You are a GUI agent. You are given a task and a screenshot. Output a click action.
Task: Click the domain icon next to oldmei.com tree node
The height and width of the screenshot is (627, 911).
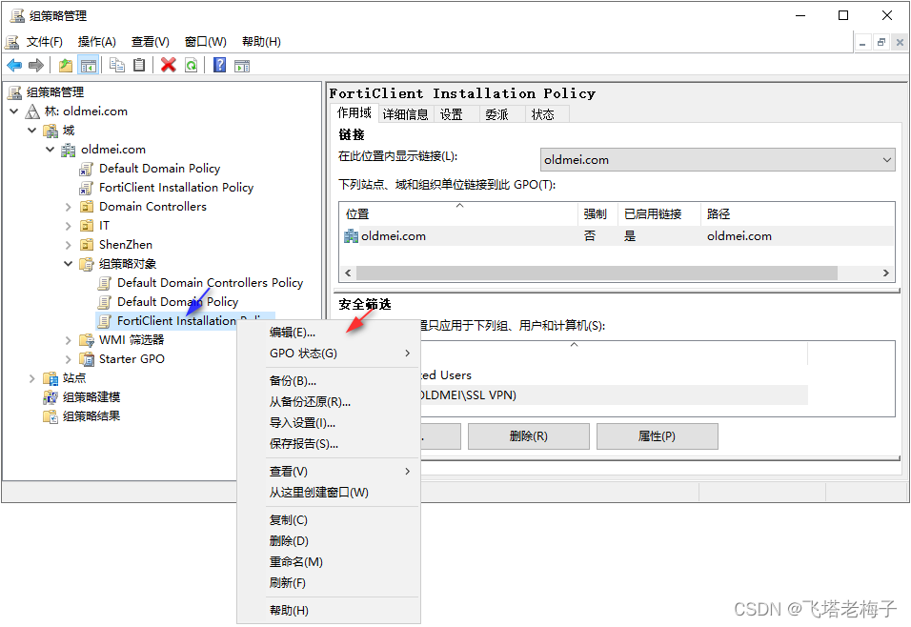coord(69,150)
